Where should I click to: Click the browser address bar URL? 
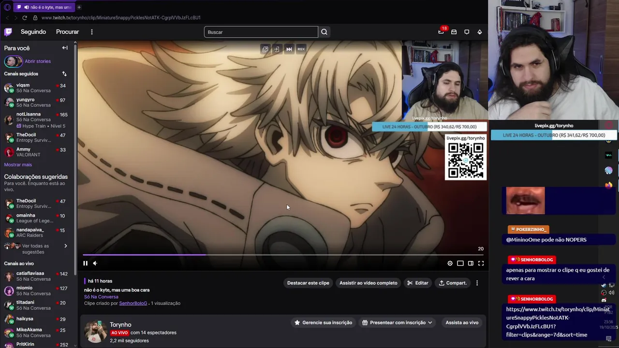121,18
